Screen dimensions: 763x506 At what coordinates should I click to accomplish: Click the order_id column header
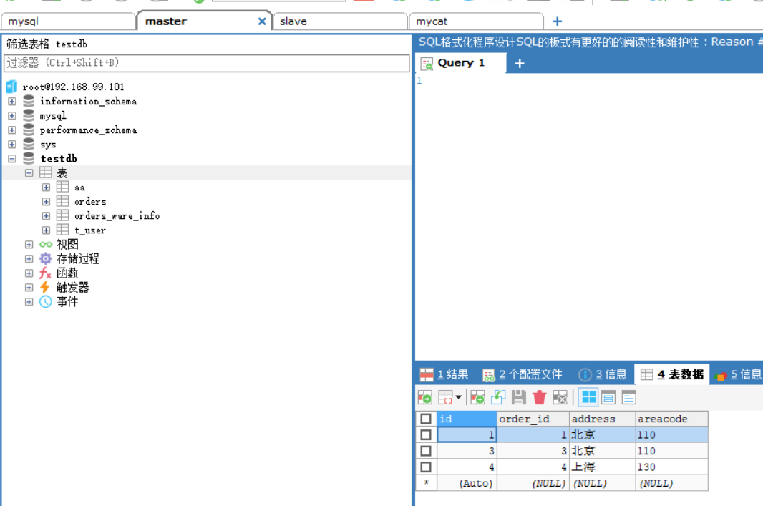coord(533,419)
